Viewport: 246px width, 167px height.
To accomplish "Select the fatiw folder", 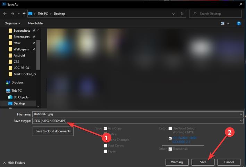I will point(17,43).
